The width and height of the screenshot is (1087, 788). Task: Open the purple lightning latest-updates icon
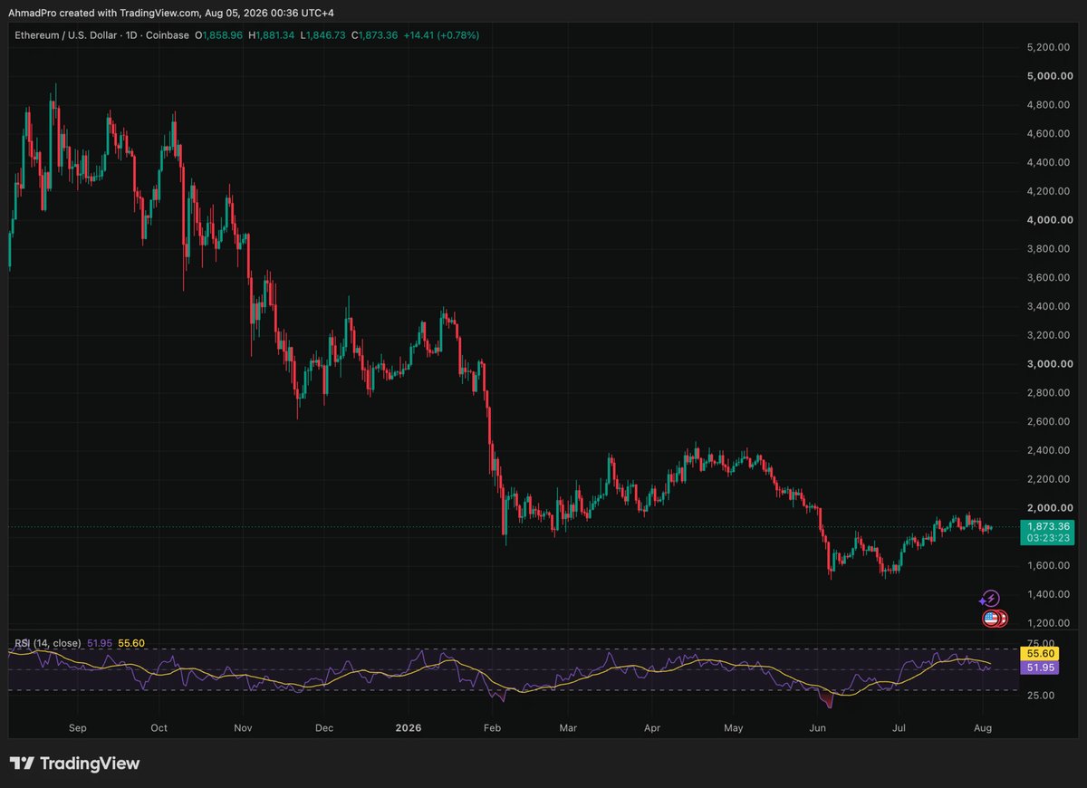pos(990,599)
